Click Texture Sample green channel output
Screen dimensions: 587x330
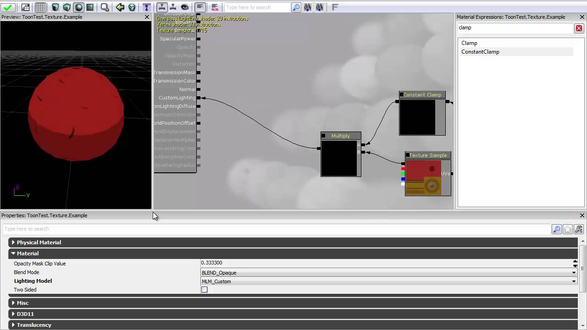tap(403, 174)
